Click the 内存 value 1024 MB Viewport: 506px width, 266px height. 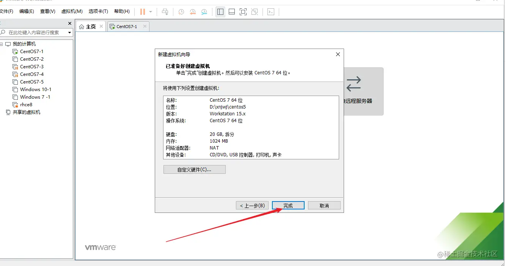pos(219,141)
